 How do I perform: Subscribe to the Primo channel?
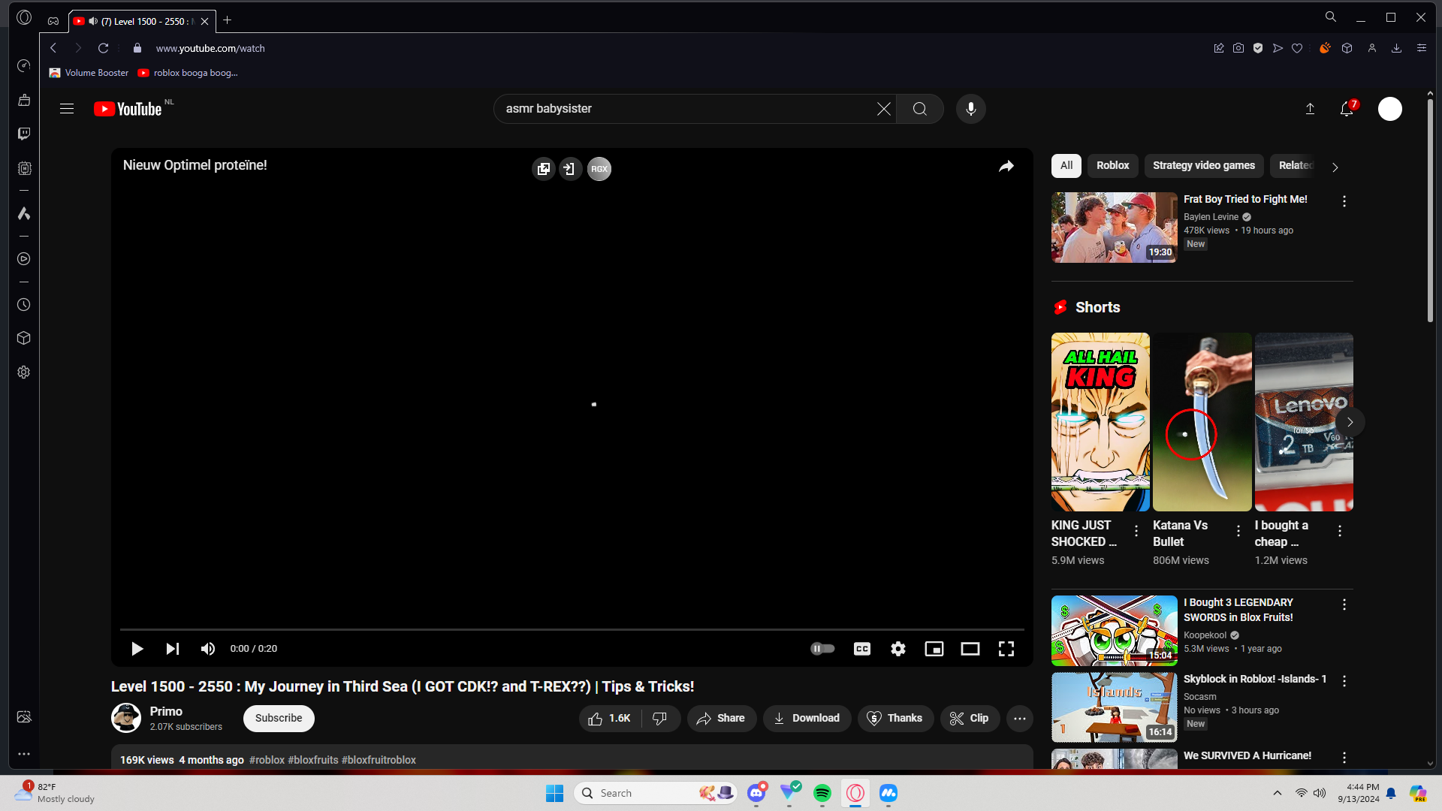pyautogui.click(x=279, y=719)
